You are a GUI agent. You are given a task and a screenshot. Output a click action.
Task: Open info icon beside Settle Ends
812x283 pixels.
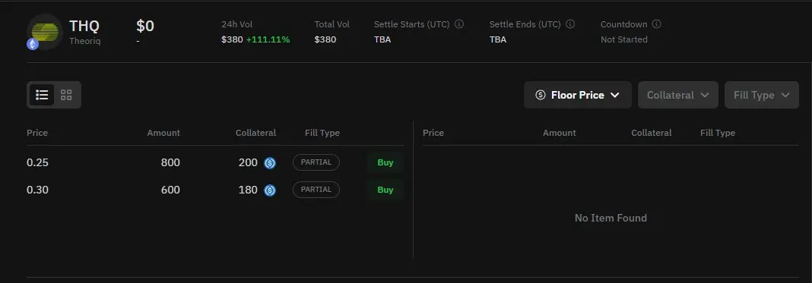(570, 24)
